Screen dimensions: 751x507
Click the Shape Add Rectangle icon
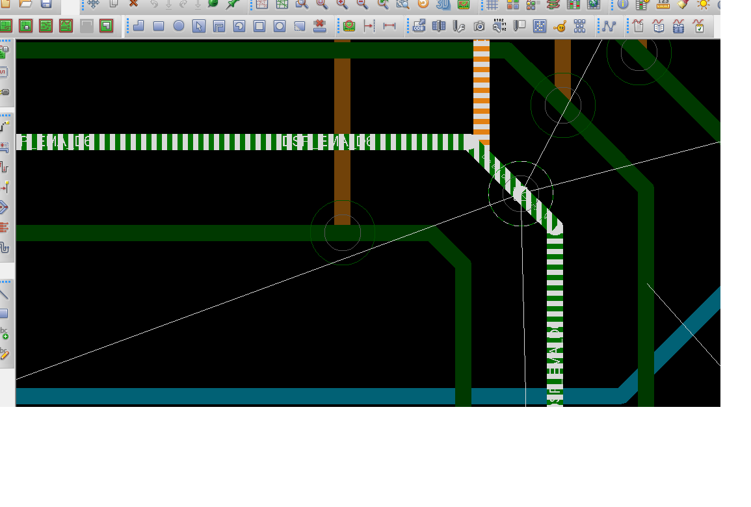click(x=159, y=26)
